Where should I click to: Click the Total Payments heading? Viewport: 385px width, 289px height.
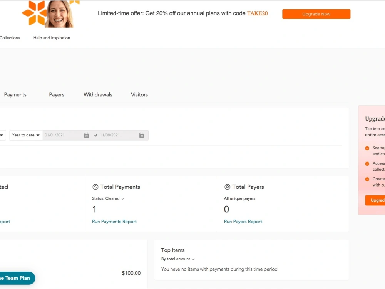[120, 187]
